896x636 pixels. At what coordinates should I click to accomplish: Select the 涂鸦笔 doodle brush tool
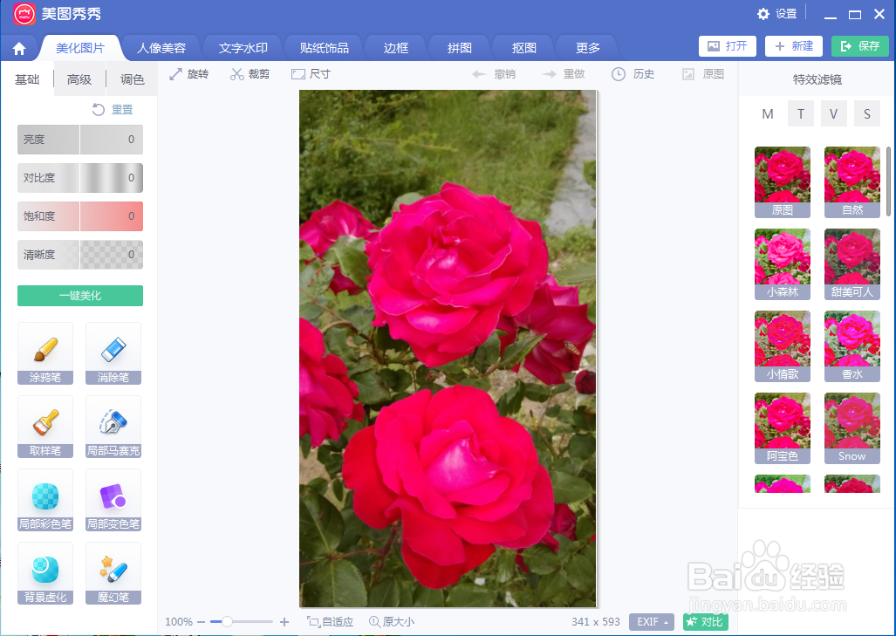coord(45,353)
